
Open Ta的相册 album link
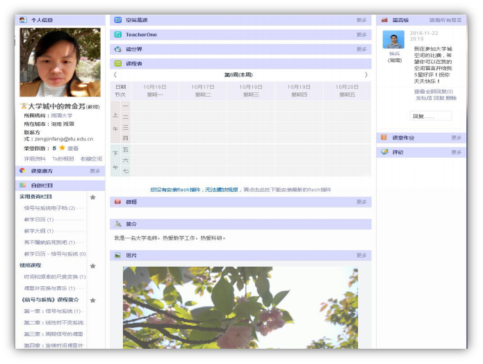[63, 158]
